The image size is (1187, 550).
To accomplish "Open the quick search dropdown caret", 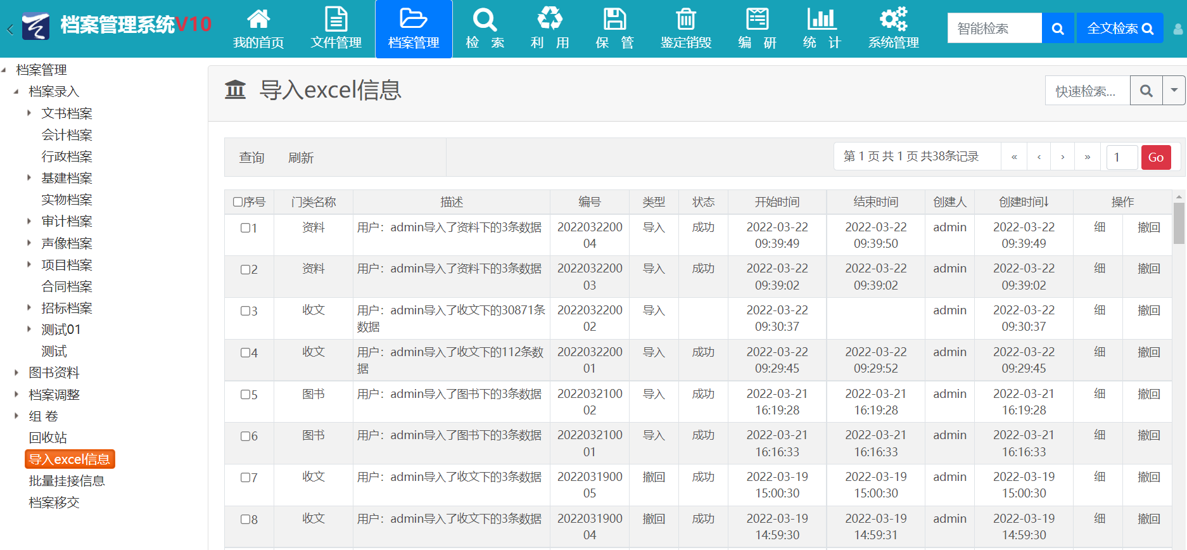I will [x=1174, y=91].
